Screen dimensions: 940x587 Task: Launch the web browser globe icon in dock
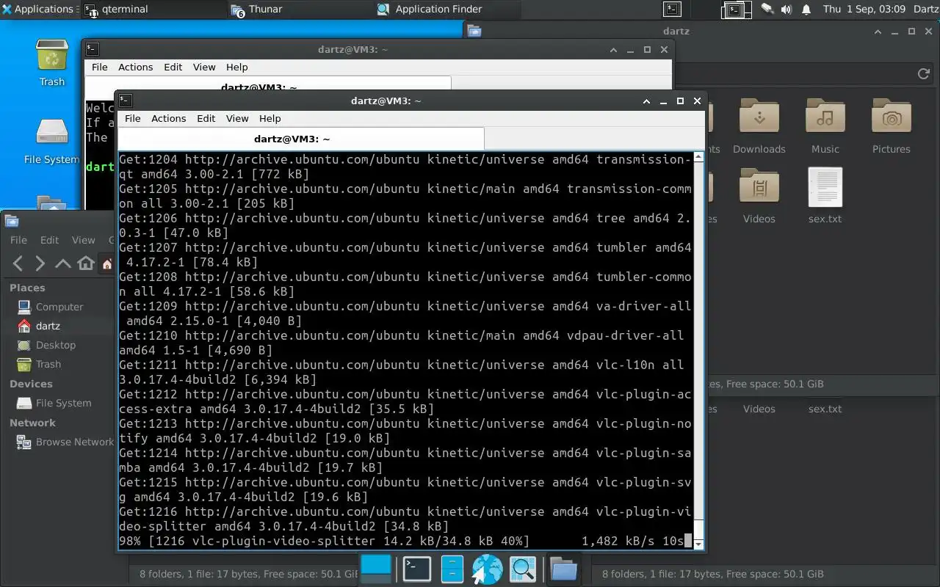pyautogui.click(x=487, y=569)
